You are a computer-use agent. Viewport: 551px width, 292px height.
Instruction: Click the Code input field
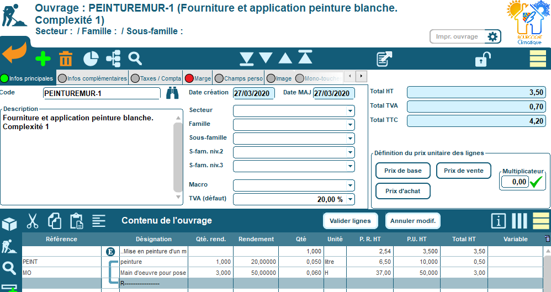pyautogui.click(x=102, y=93)
